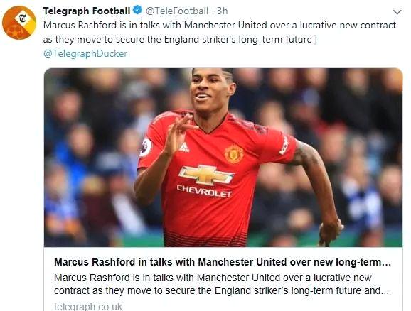
Task: Open the @TeleFootball handle
Action: [177, 11]
